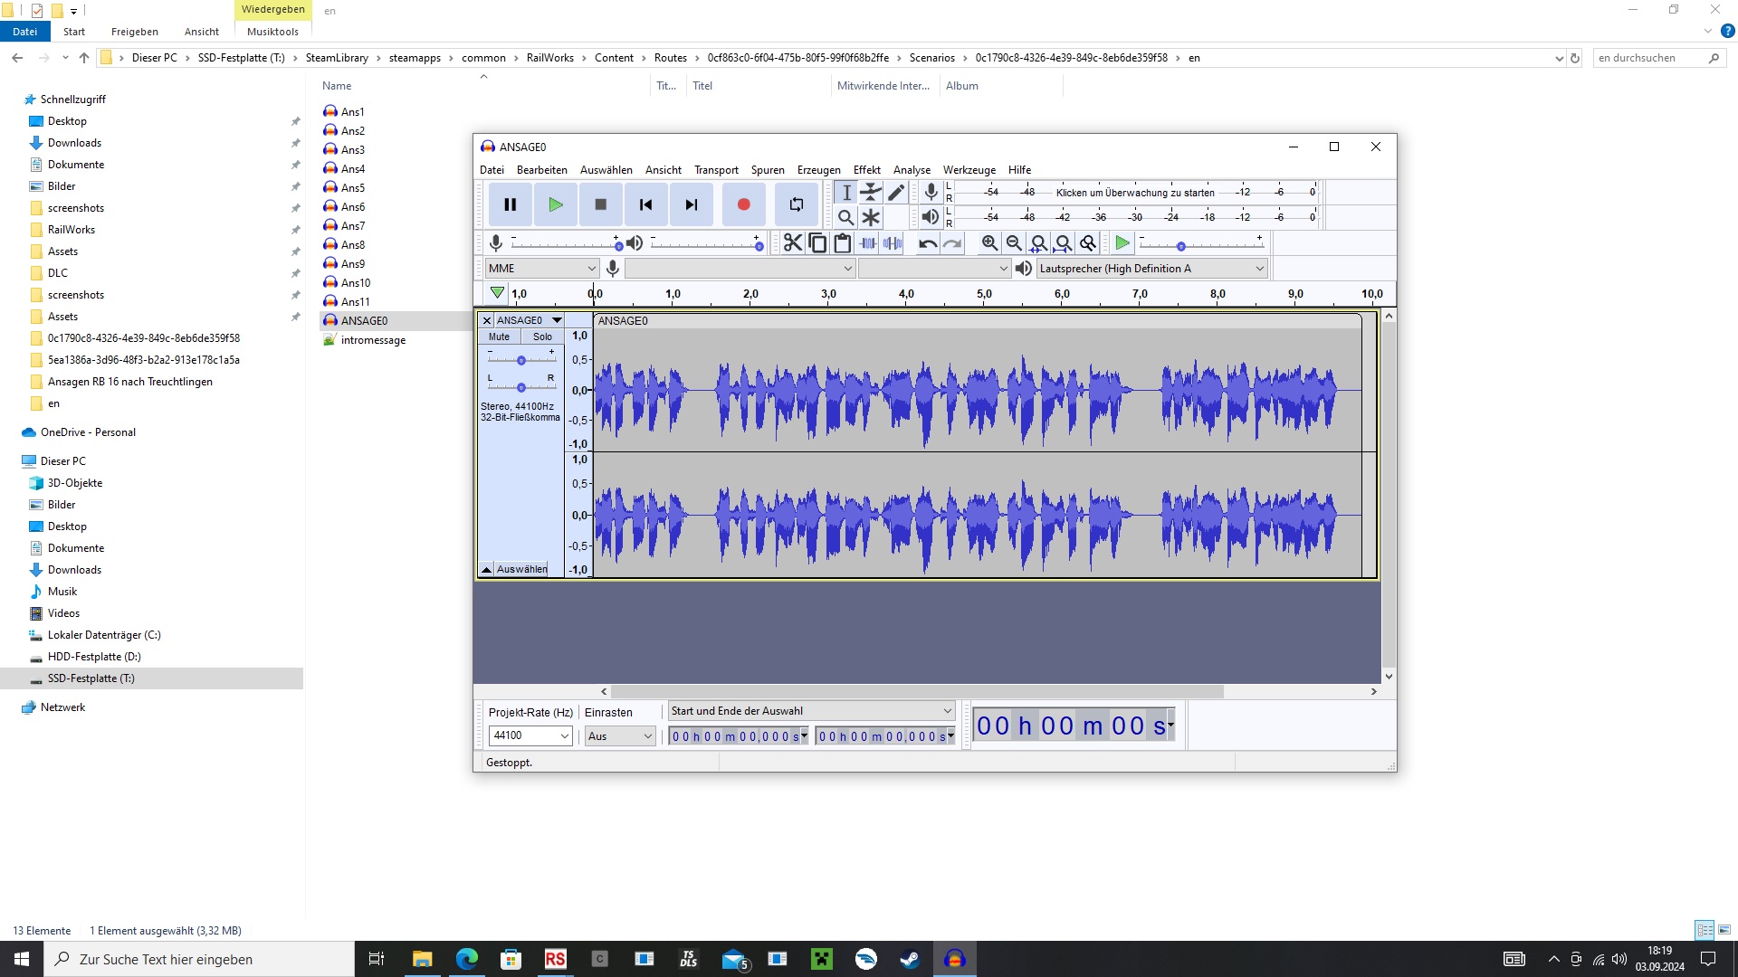This screenshot has height=977, width=1738.
Task: Toggle the Loop playback button
Action: coord(796,204)
